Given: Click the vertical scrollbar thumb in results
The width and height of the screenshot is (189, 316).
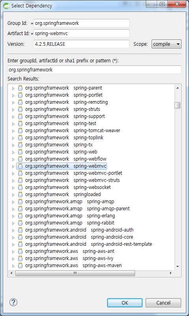Looking at the screenshot, I should point(177,105).
